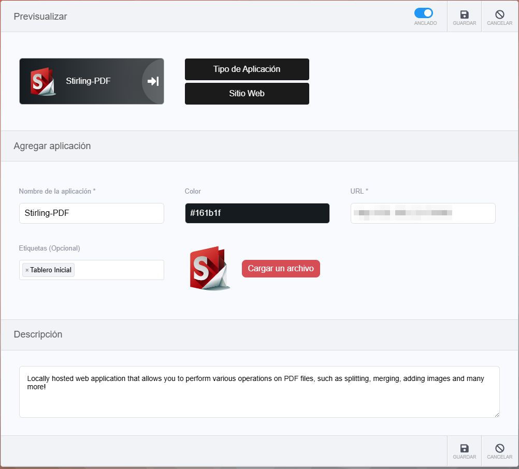Click the arrow icon on Stirling-PDF preview tile
The height and width of the screenshot is (469, 519).
pyautogui.click(x=153, y=81)
